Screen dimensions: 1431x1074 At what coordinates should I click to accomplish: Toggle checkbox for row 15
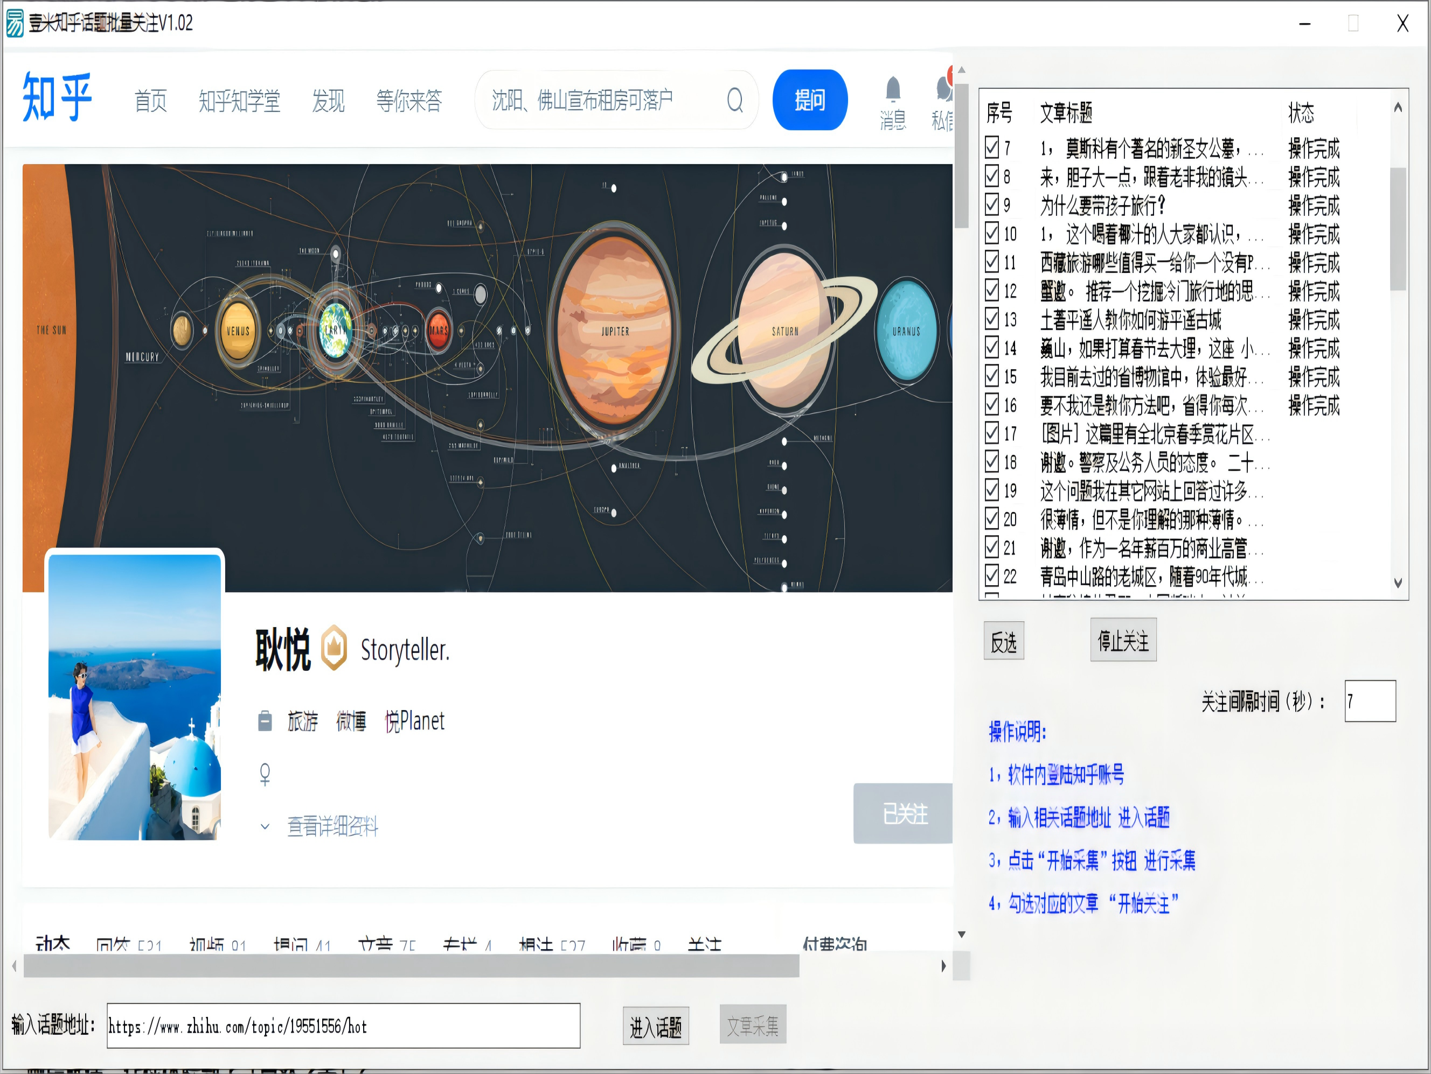click(x=992, y=375)
